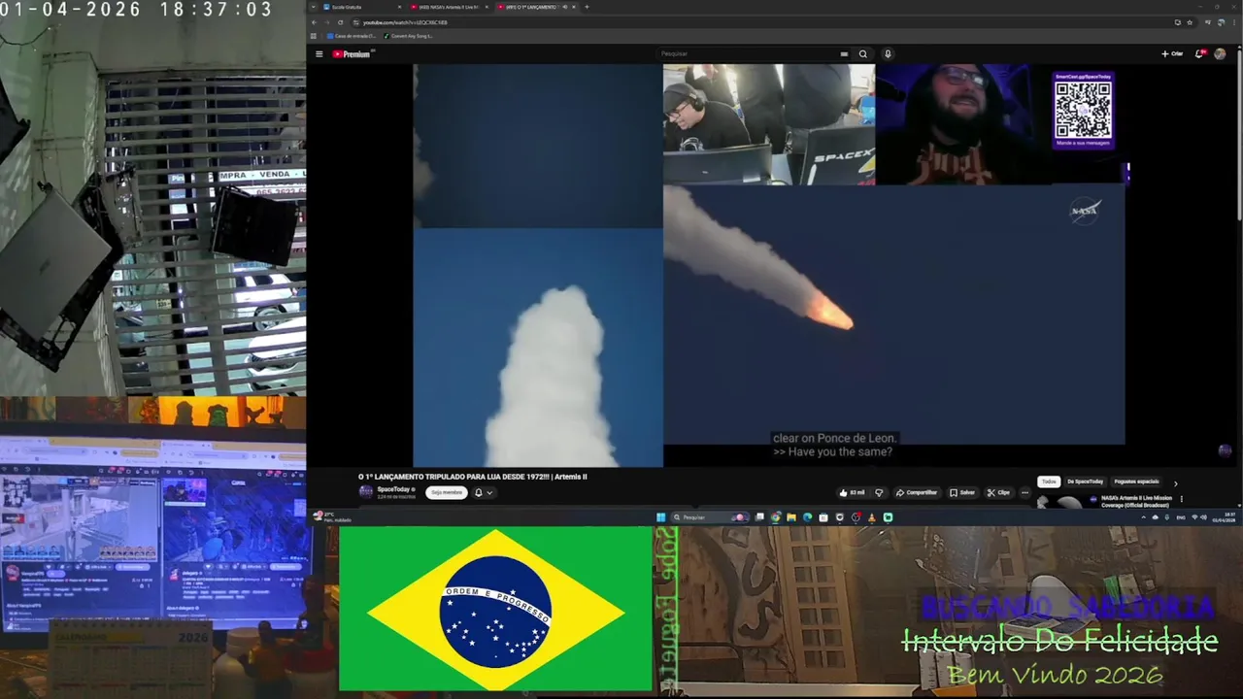Screen dimensions: 1243x699
Task: Show hidden tray icons chevron
Action: tap(1143, 517)
